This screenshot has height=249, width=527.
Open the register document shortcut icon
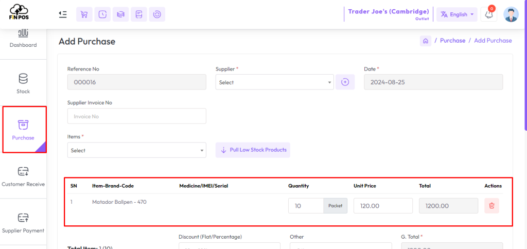[x=139, y=14]
